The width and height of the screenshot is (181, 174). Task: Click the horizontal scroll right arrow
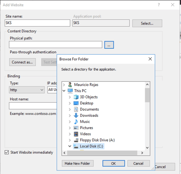(142, 153)
